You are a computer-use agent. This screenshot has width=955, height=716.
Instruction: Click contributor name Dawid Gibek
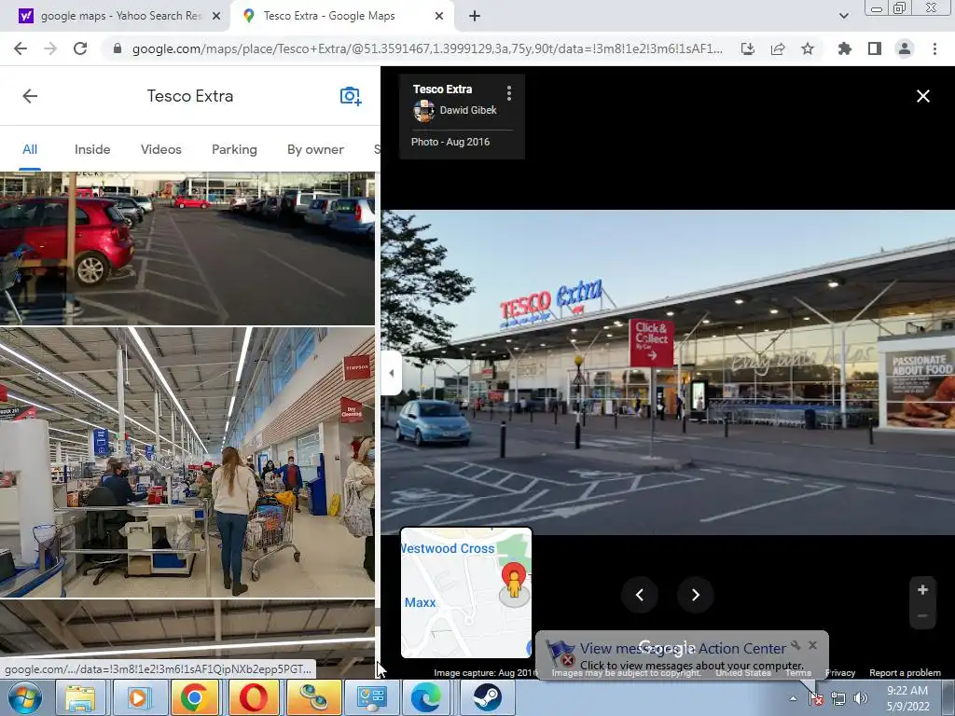pyautogui.click(x=468, y=110)
